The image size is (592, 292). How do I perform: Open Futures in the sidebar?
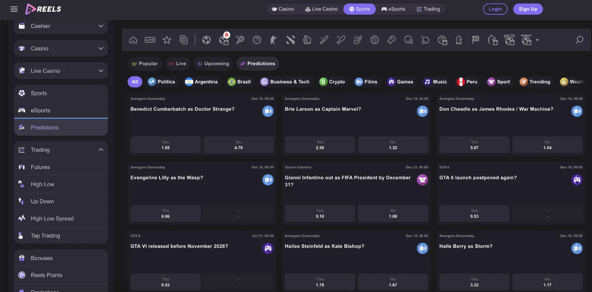point(61,167)
